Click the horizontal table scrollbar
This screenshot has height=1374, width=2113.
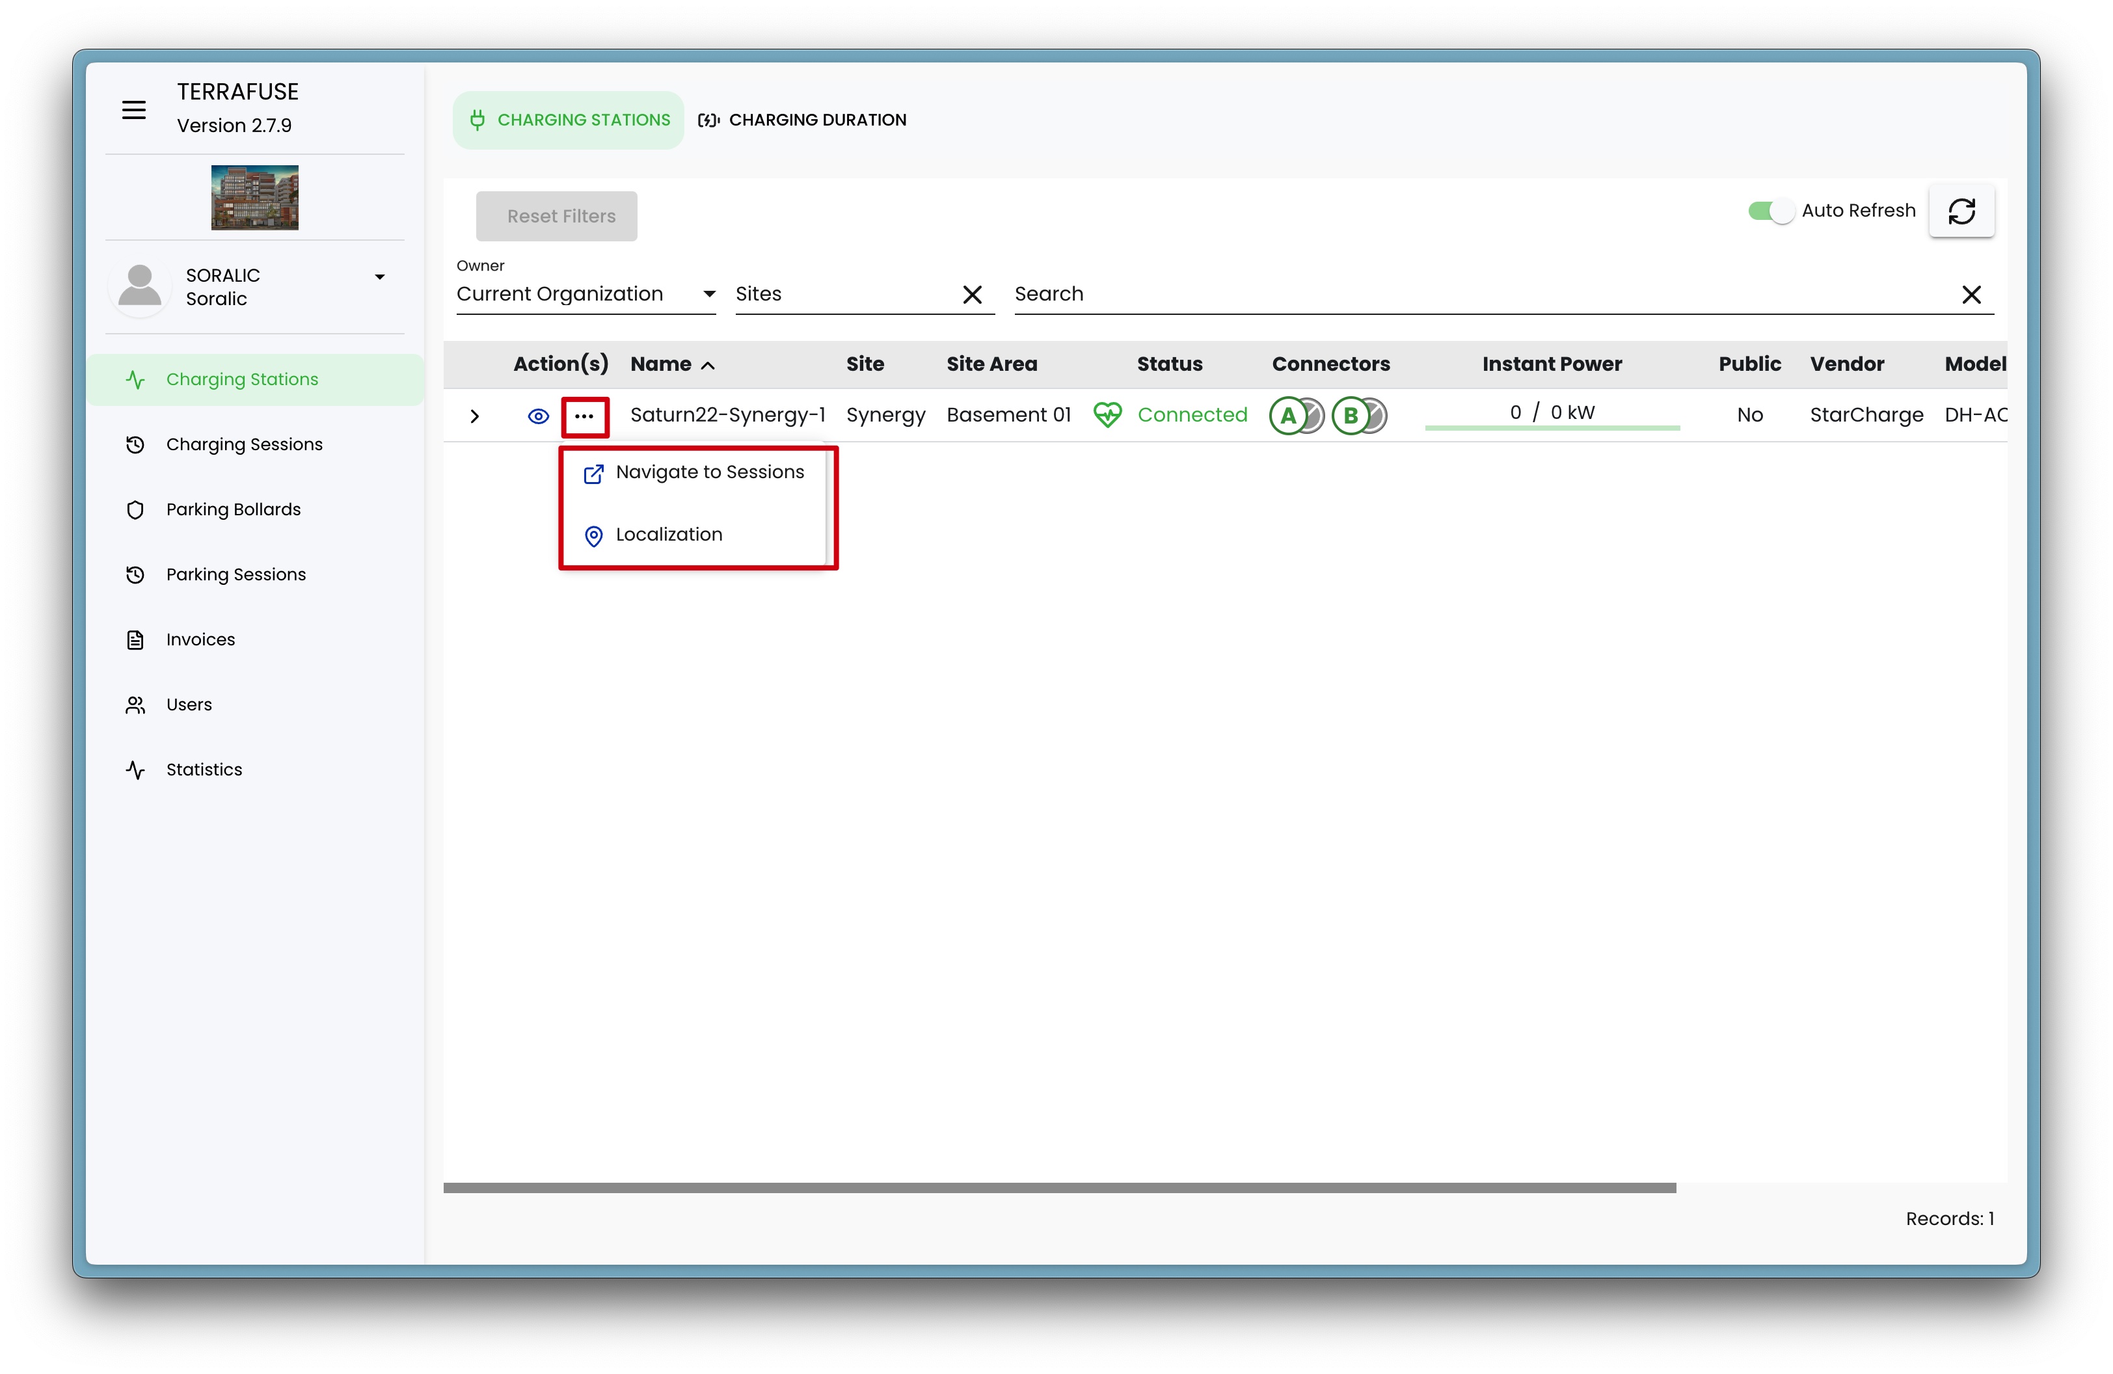1059,1187
